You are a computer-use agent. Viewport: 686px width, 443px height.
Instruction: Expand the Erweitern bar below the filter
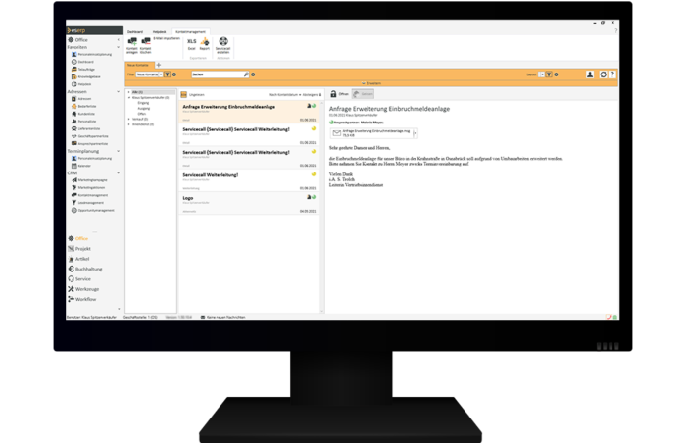tap(371, 83)
